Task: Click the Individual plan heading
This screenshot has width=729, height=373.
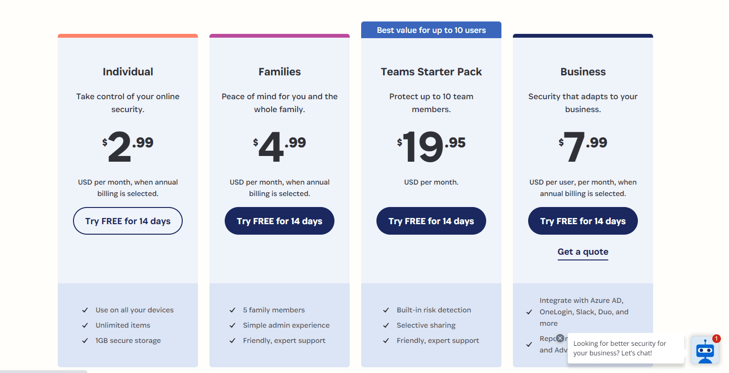Action: (x=128, y=72)
